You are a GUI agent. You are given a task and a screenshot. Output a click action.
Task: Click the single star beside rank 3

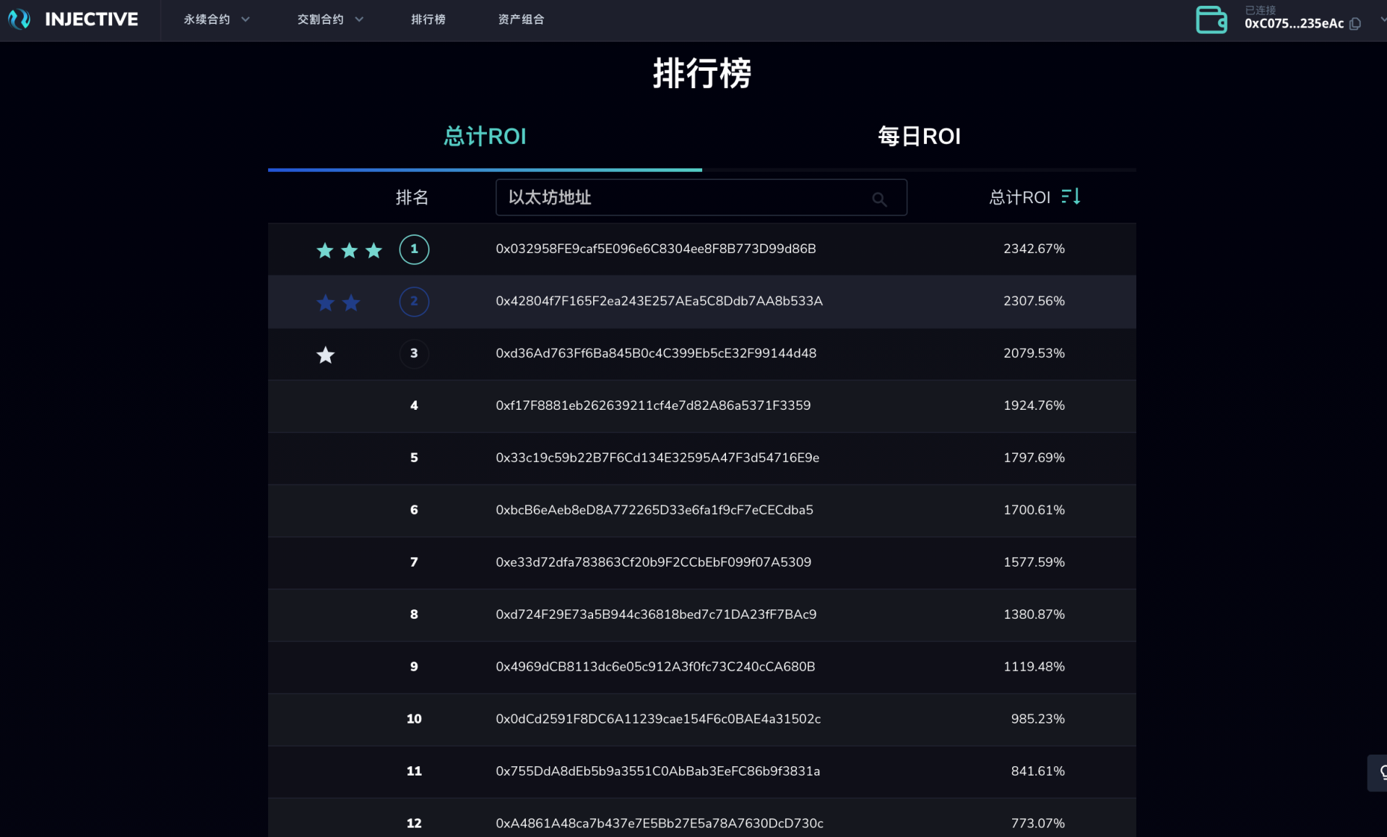click(x=325, y=354)
